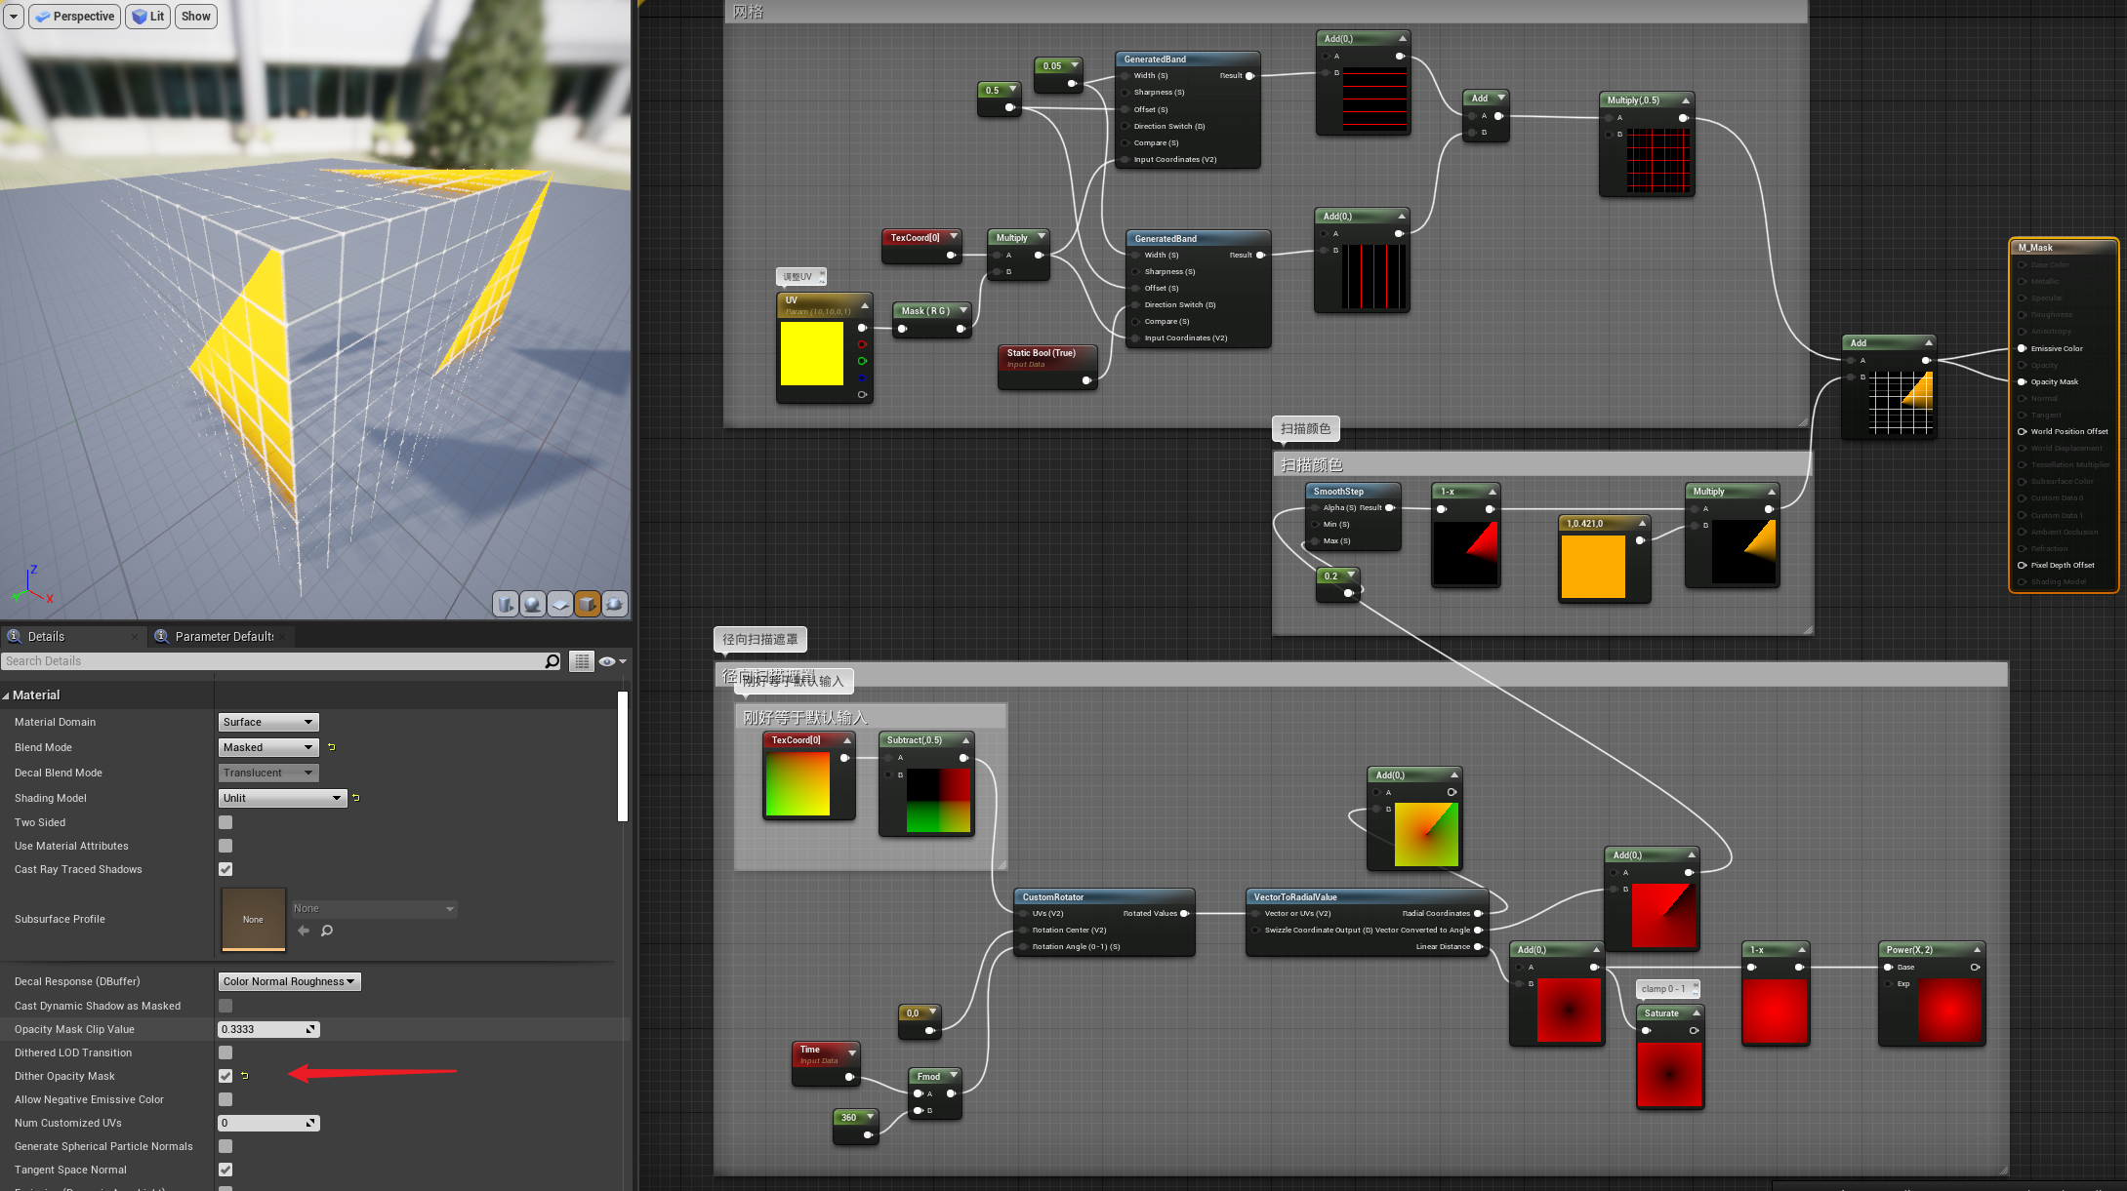
Task: Enable the Two Sided checkbox
Action: point(225,822)
